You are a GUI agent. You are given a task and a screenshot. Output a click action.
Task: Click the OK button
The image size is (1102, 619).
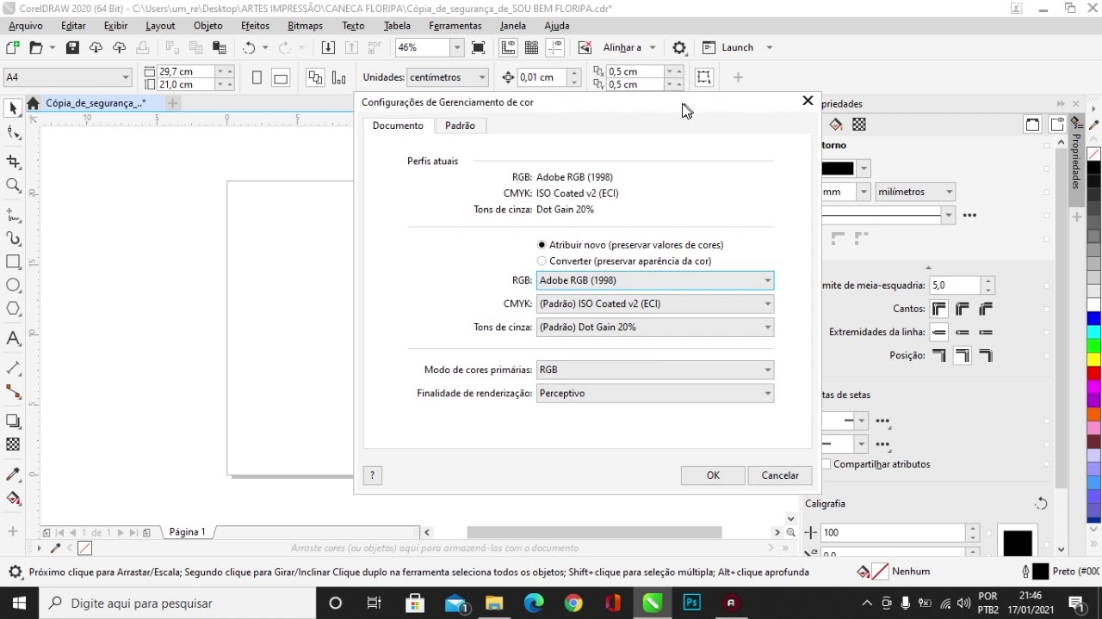[x=713, y=475]
